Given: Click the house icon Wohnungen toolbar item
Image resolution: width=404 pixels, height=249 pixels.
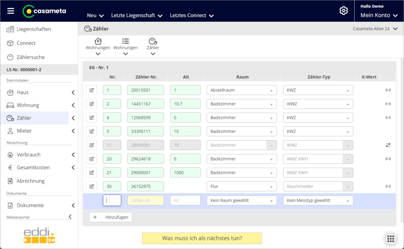Looking at the screenshot, I should (x=98, y=44).
